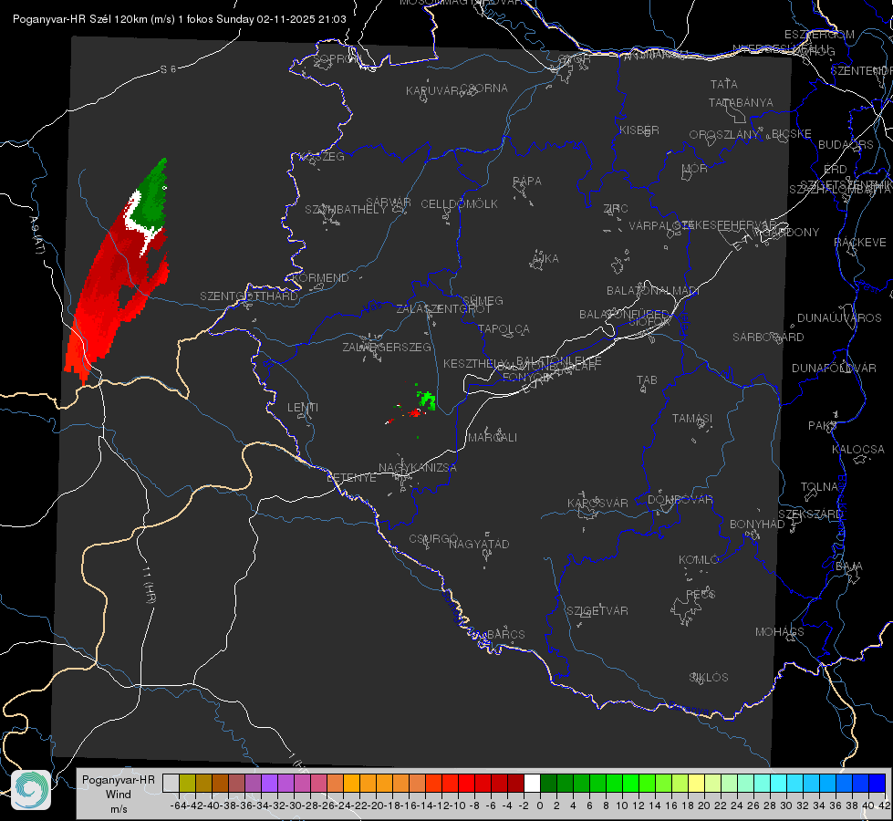893x821 pixels.
Task: Click the BONYHAD label
Action: (x=757, y=525)
